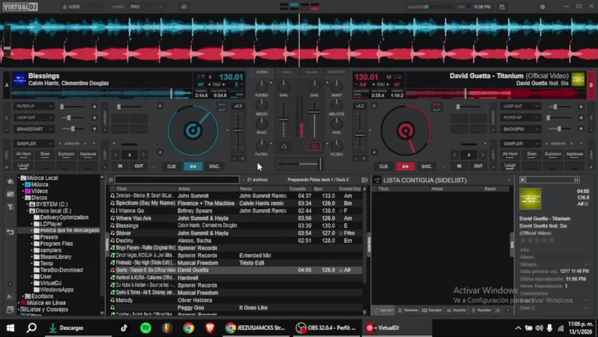Viewport: 598px width, 337px height.
Task: Open FILTER HP effect dropdown on deck B
Action: click(x=520, y=117)
